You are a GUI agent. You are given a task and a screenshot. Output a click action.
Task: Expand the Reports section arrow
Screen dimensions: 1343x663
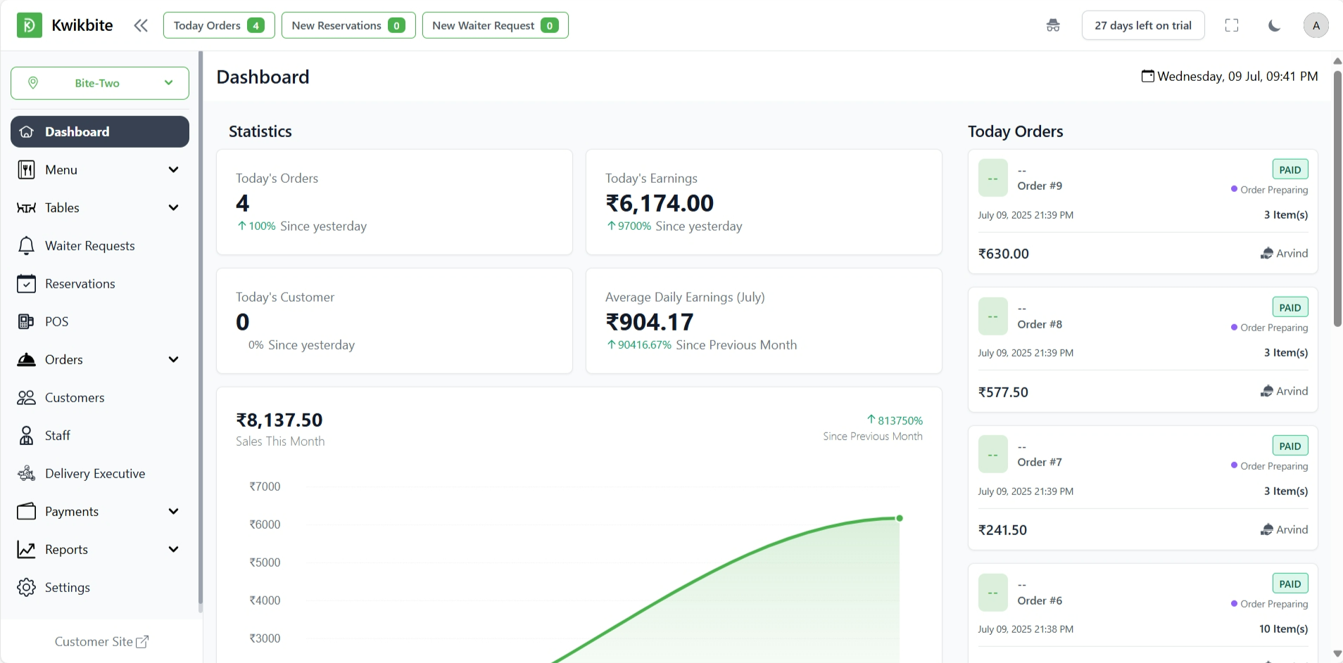(173, 549)
